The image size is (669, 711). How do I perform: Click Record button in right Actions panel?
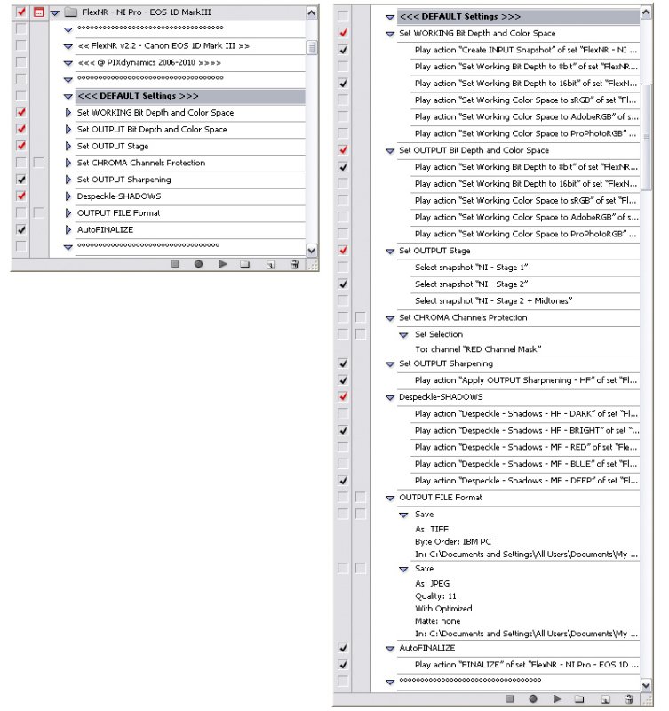tap(533, 699)
